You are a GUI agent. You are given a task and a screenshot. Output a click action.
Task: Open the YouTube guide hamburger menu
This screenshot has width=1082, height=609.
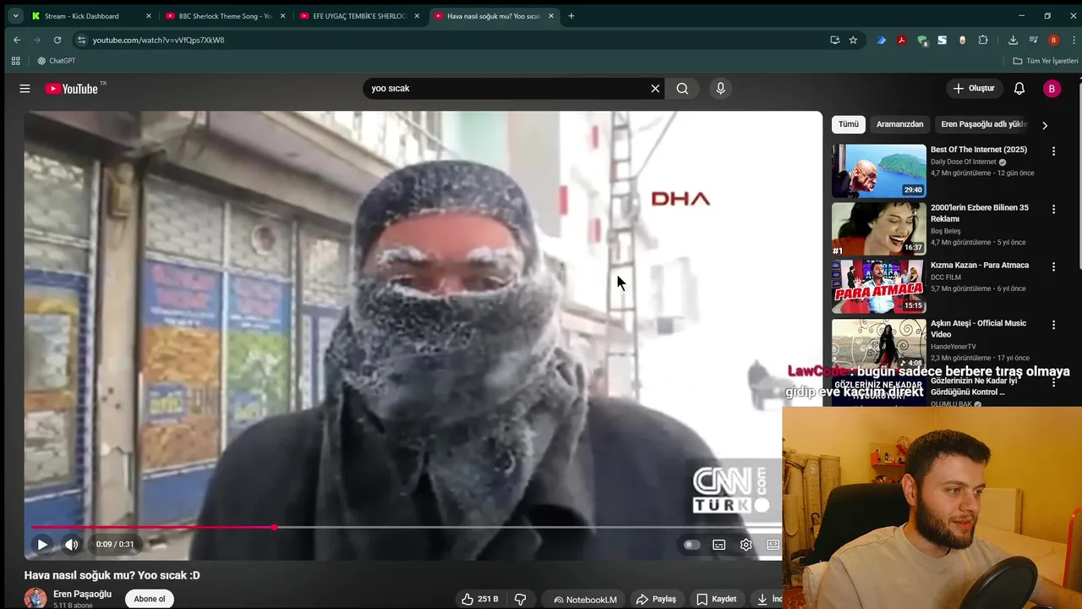click(25, 89)
